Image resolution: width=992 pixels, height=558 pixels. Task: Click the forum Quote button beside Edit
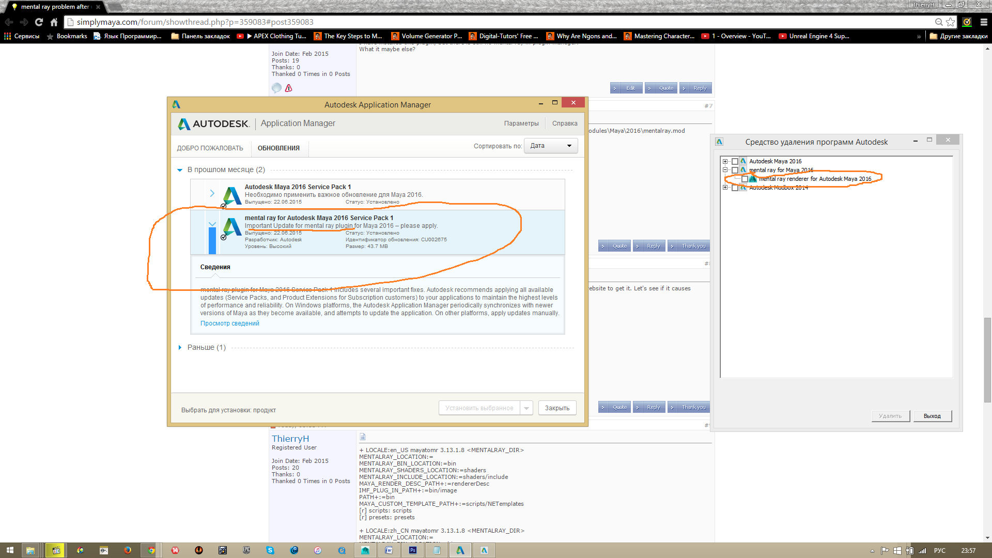[x=661, y=88]
